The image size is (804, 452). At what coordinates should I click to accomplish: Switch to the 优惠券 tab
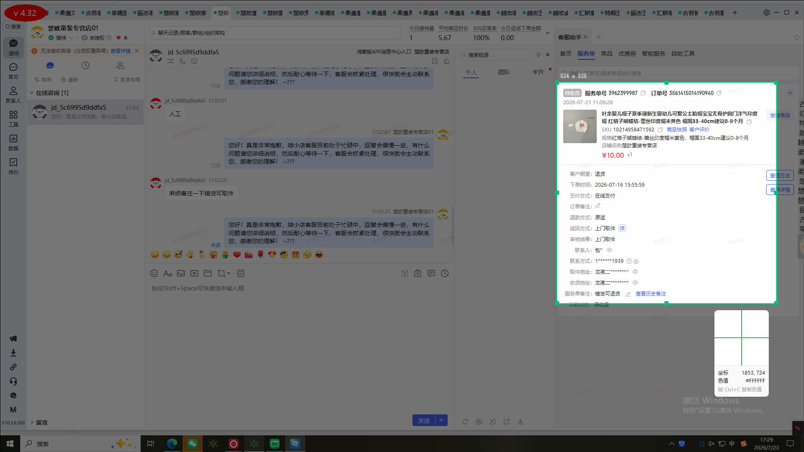(627, 54)
